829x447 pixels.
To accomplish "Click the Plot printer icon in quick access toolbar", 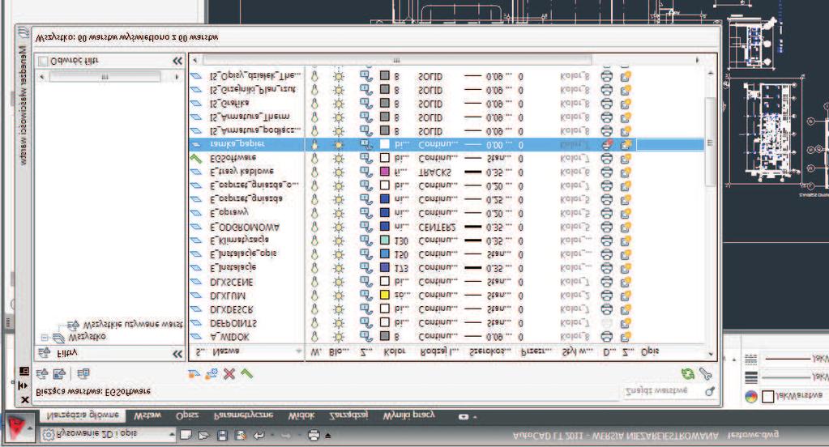I will pos(314,435).
